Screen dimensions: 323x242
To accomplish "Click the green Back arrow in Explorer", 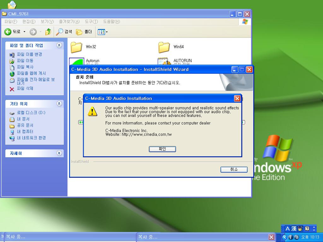I will [8, 32].
